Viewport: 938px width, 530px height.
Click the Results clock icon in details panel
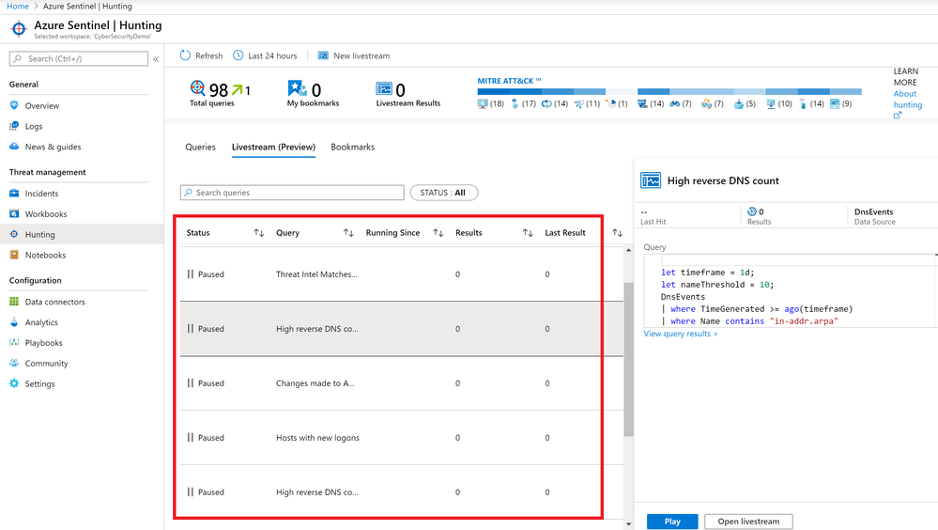click(x=751, y=211)
